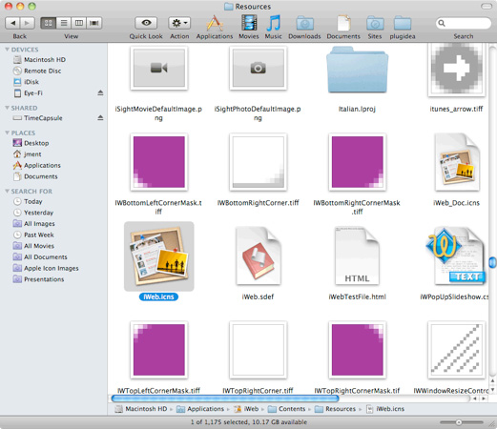Jump to iWeb in the path bar
The image size is (497, 429).
(246, 409)
